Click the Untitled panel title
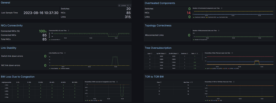The height and width of the screenshot is (103, 276). tap(124, 5)
